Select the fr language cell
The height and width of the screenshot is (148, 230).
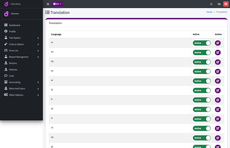(120, 100)
